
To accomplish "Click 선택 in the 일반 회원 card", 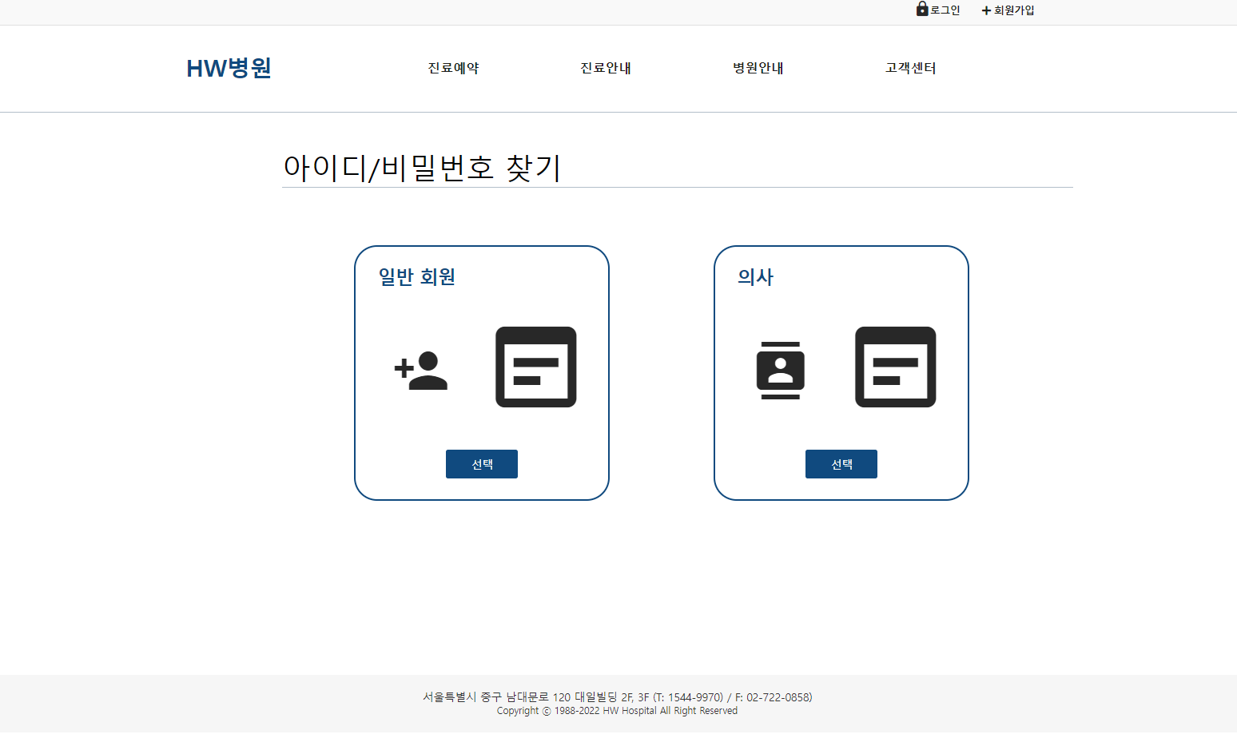I will (x=481, y=463).
